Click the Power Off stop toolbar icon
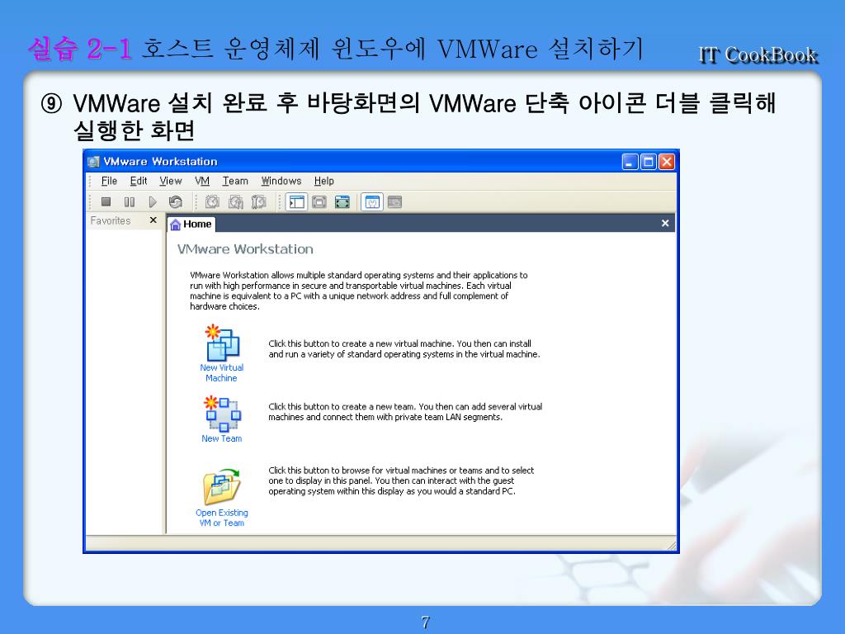 pyautogui.click(x=106, y=202)
